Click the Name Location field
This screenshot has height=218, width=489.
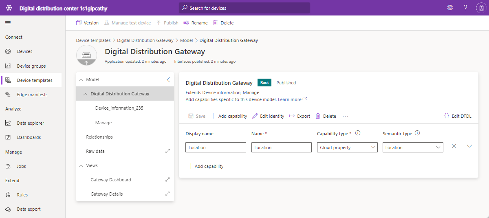pyautogui.click(x=282, y=148)
